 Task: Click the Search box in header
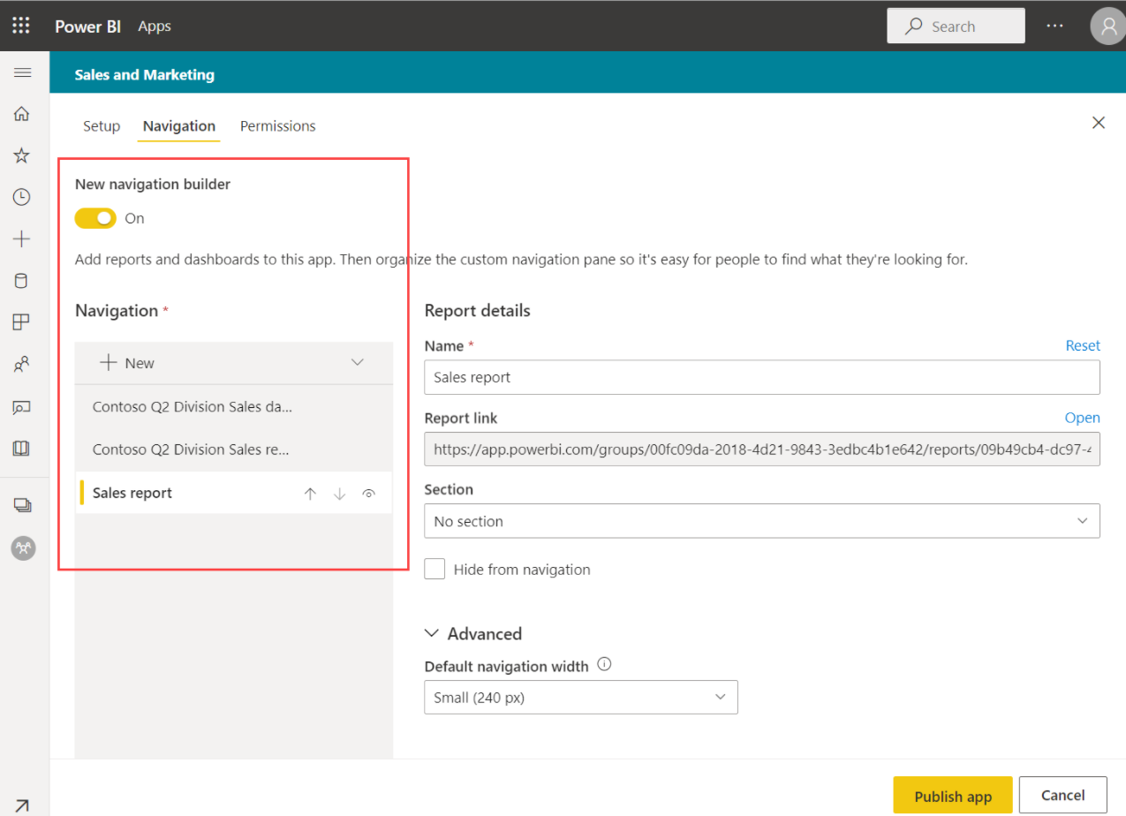click(956, 26)
